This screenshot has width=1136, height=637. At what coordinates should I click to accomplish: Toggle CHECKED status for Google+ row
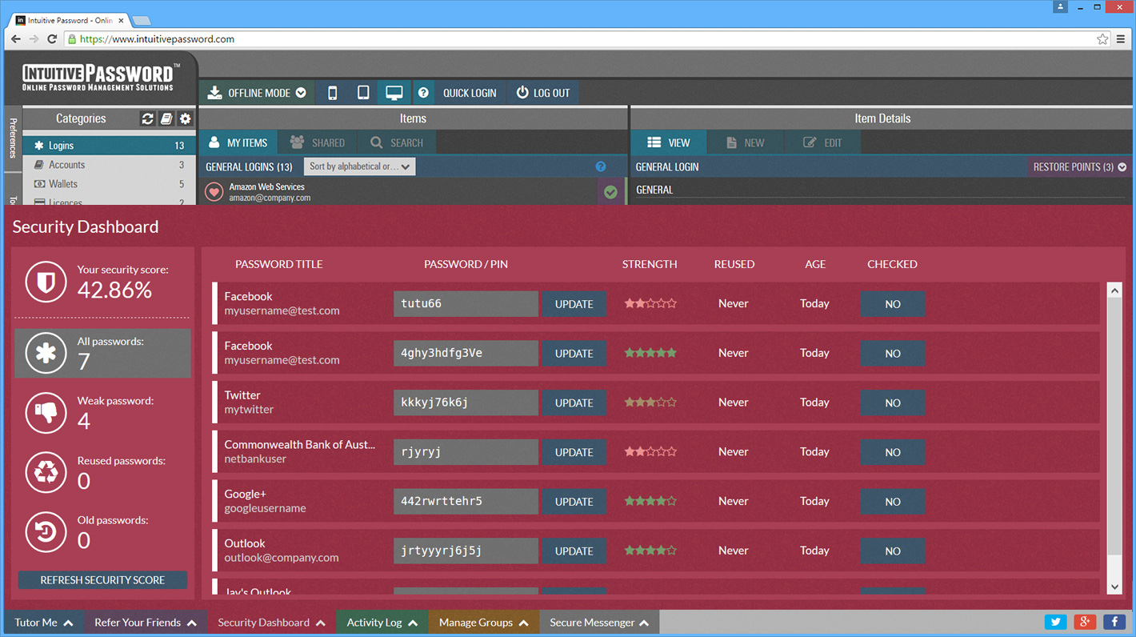(893, 502)
